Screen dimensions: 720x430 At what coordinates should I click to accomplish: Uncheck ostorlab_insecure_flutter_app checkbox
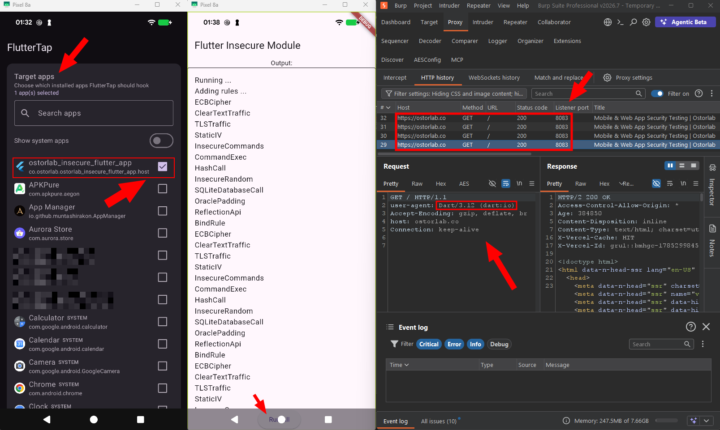click(163, 166)
